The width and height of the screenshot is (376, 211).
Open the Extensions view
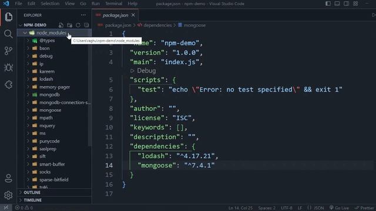(8, 84)
